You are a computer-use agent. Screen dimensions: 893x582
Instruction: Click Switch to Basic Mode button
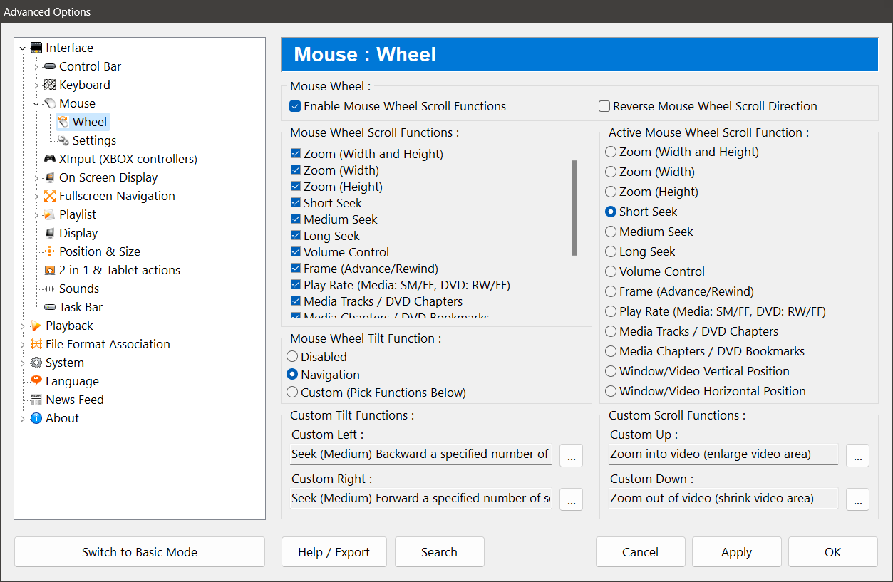(140, 552)
